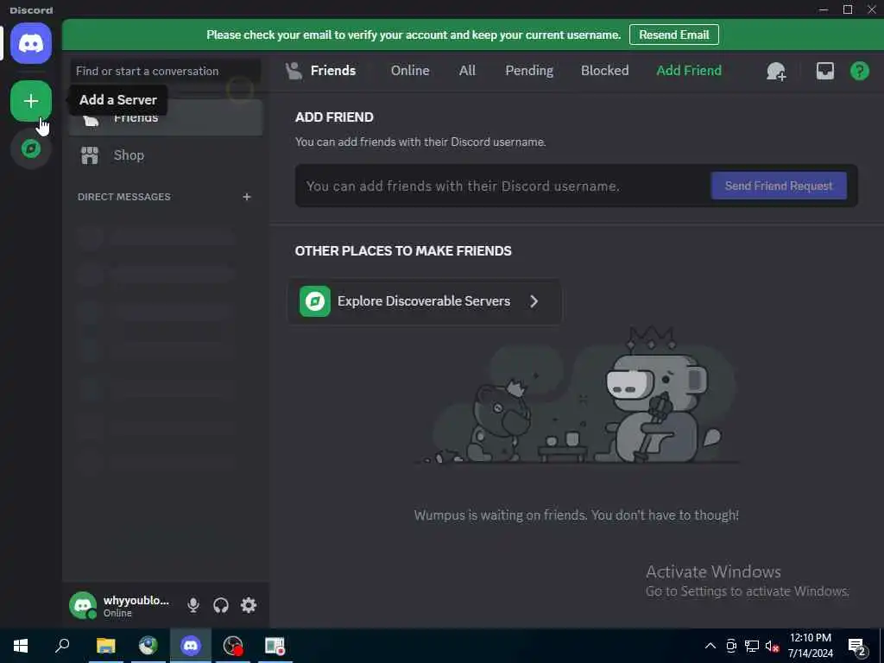884x663 pixels.
Task: Click whyyoublo... username text
Action: point(136,601)
